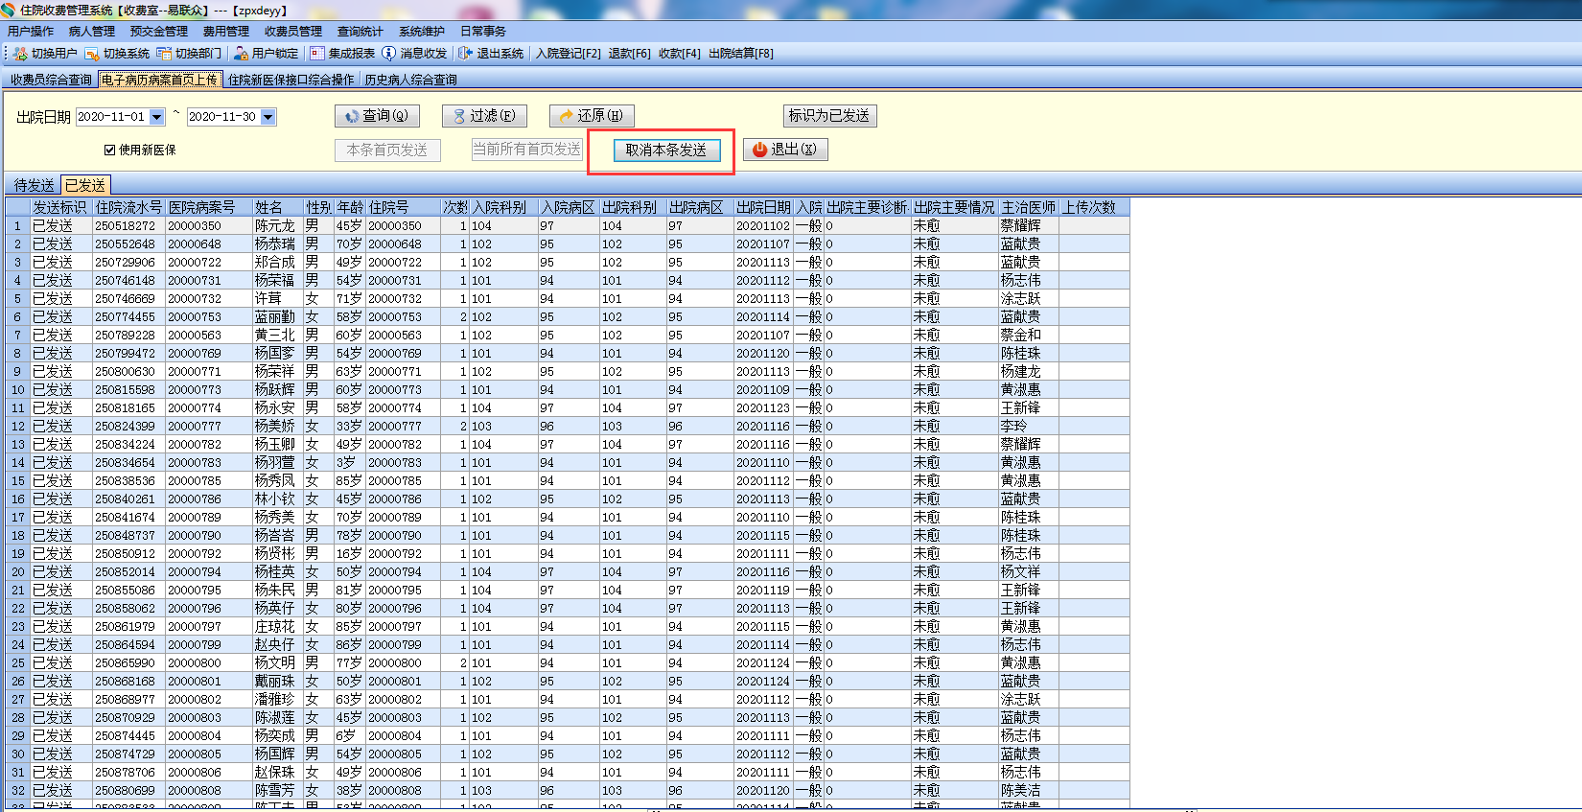The width and height of the screenshot is (1582, 812).
Task: Click the 切换用户 switch user icon
Action: [20, 54]
